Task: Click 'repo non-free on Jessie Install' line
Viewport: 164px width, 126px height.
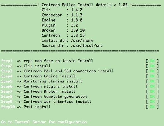Action: point(58,61)
